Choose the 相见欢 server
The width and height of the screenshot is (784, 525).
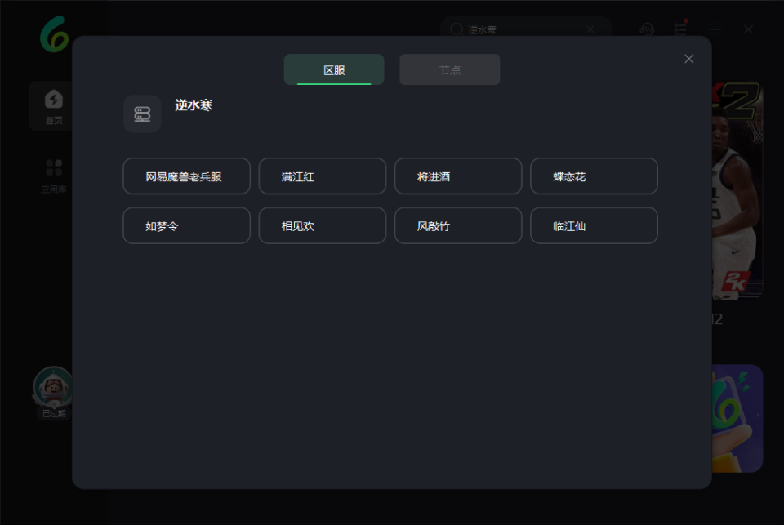[323, 225]
